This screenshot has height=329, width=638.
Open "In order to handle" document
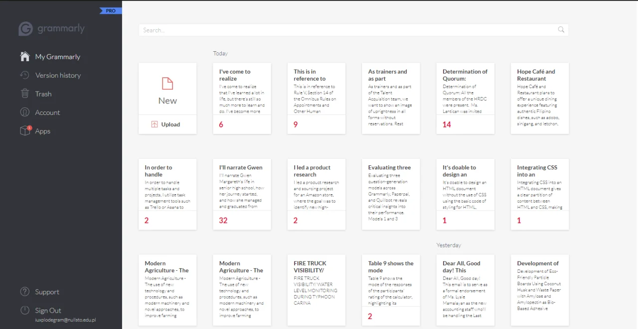167,194
